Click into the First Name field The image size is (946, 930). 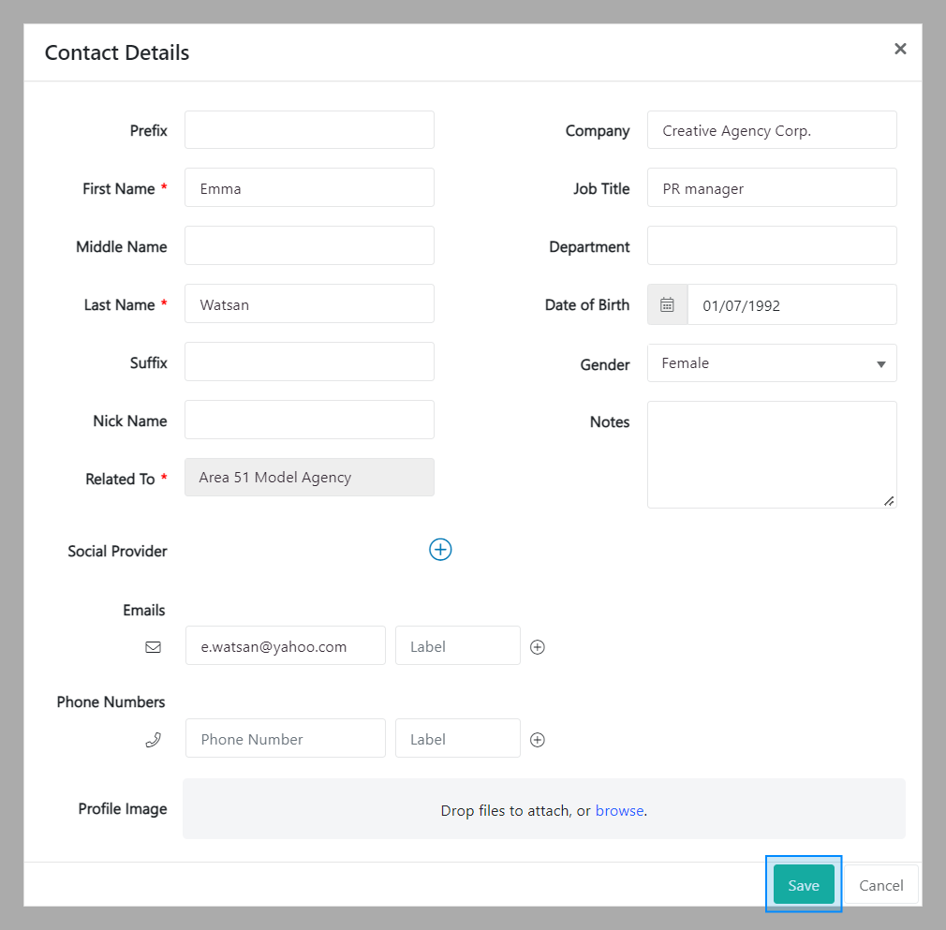pyautogui.click(x=309, y=188)
